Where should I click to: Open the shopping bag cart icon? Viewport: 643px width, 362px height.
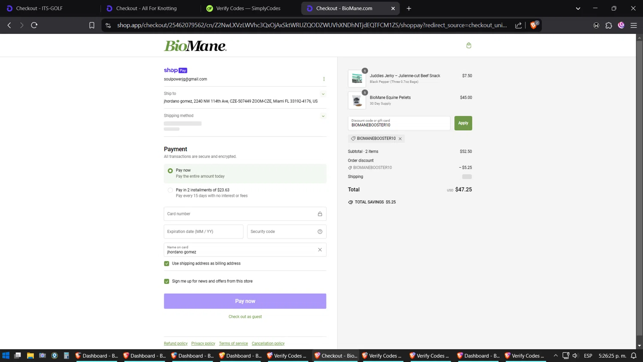coord(469,45)
